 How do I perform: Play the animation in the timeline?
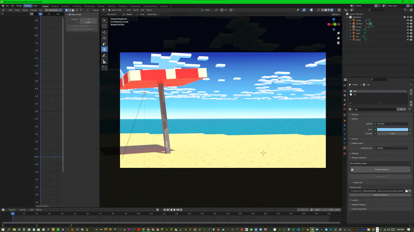click(174, 210)
